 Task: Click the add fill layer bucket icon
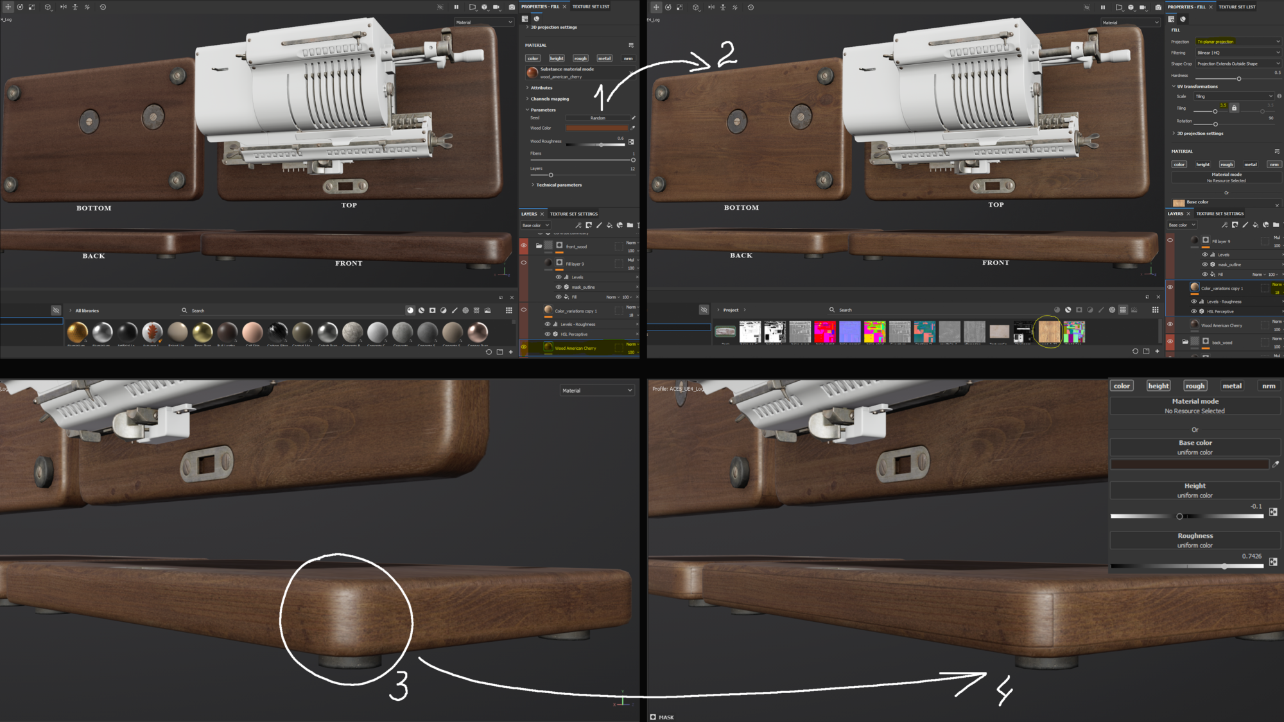(x=609, y=225)
